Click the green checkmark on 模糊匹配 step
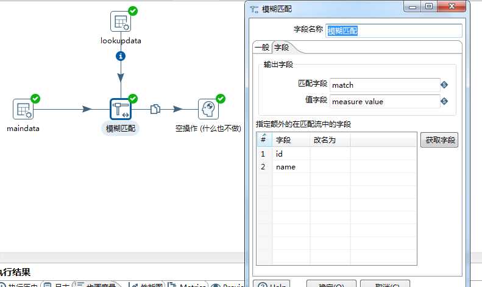Viewport: 482px width, 287px height. click(x=133, y=99)
